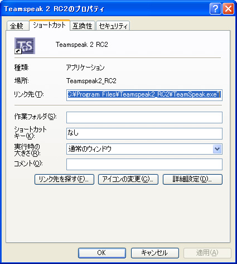Screen dimensions: 237x264
Task: Click the question mark help button
Action: [x=215, y=8]
